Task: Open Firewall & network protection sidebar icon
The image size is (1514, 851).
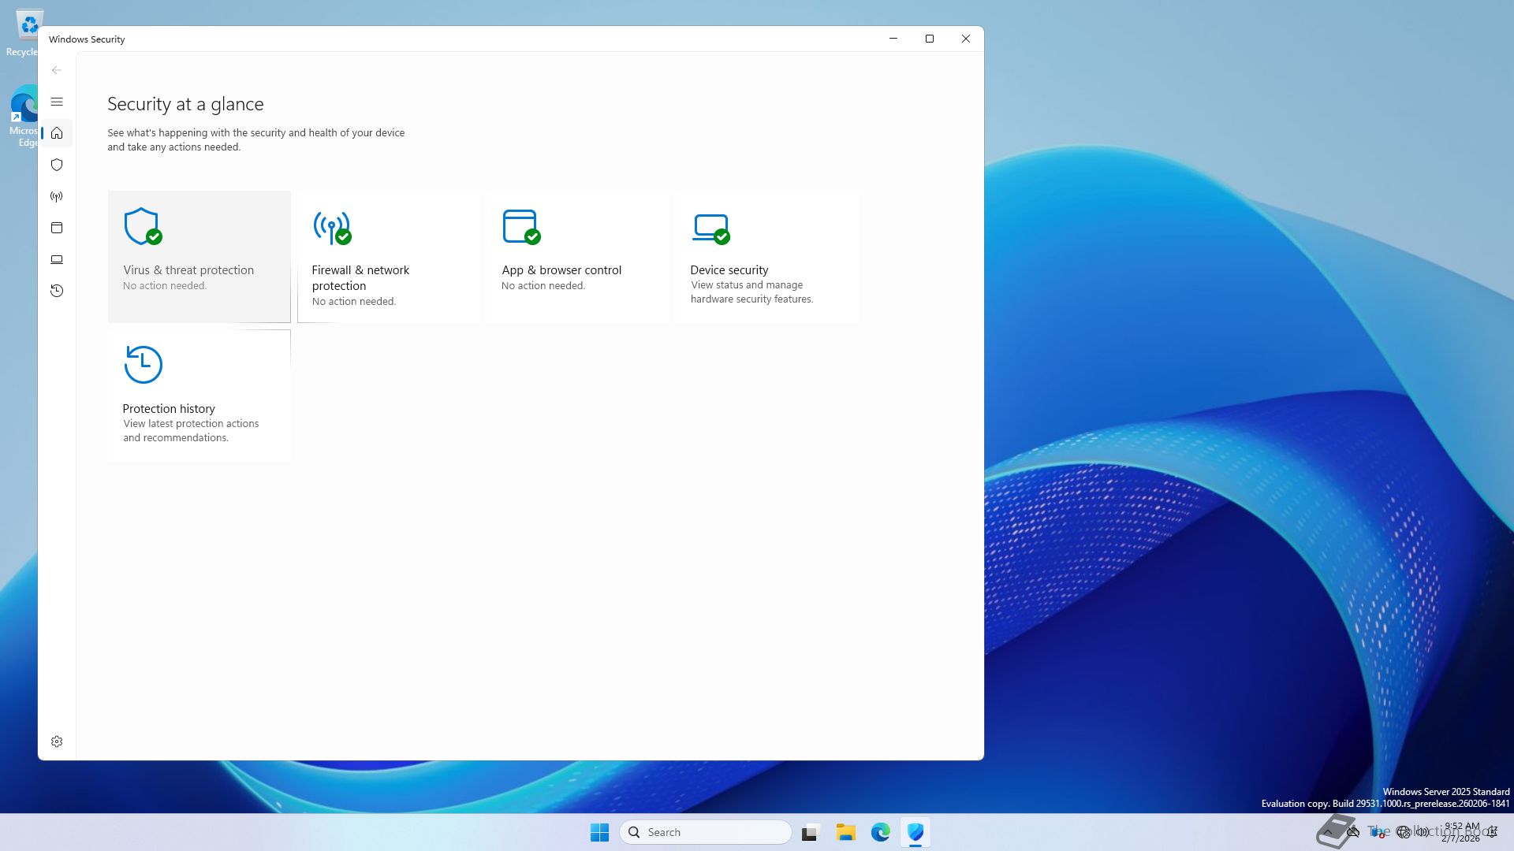Action: (x=57, y=196)
